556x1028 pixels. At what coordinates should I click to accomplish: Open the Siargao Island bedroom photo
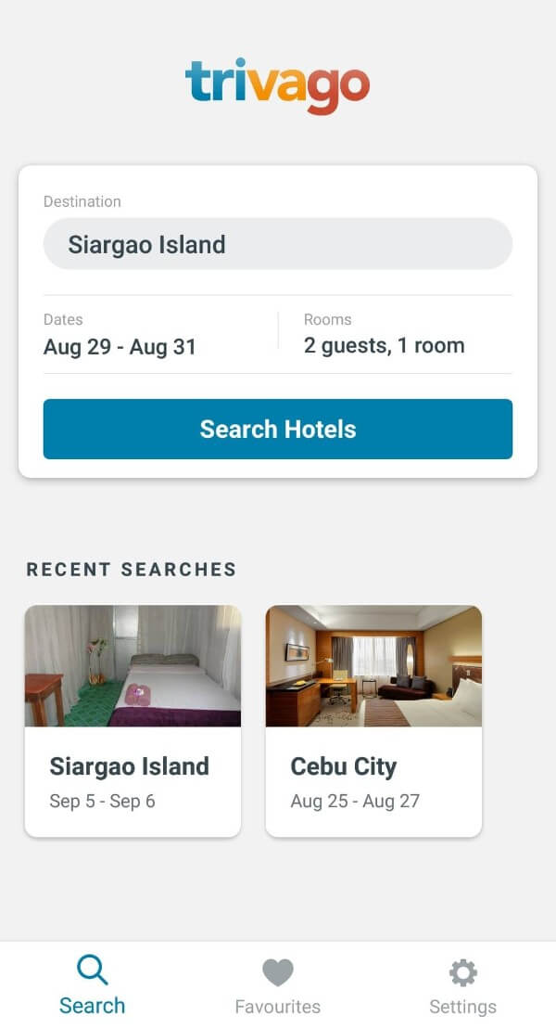click(x=133, y=665)
